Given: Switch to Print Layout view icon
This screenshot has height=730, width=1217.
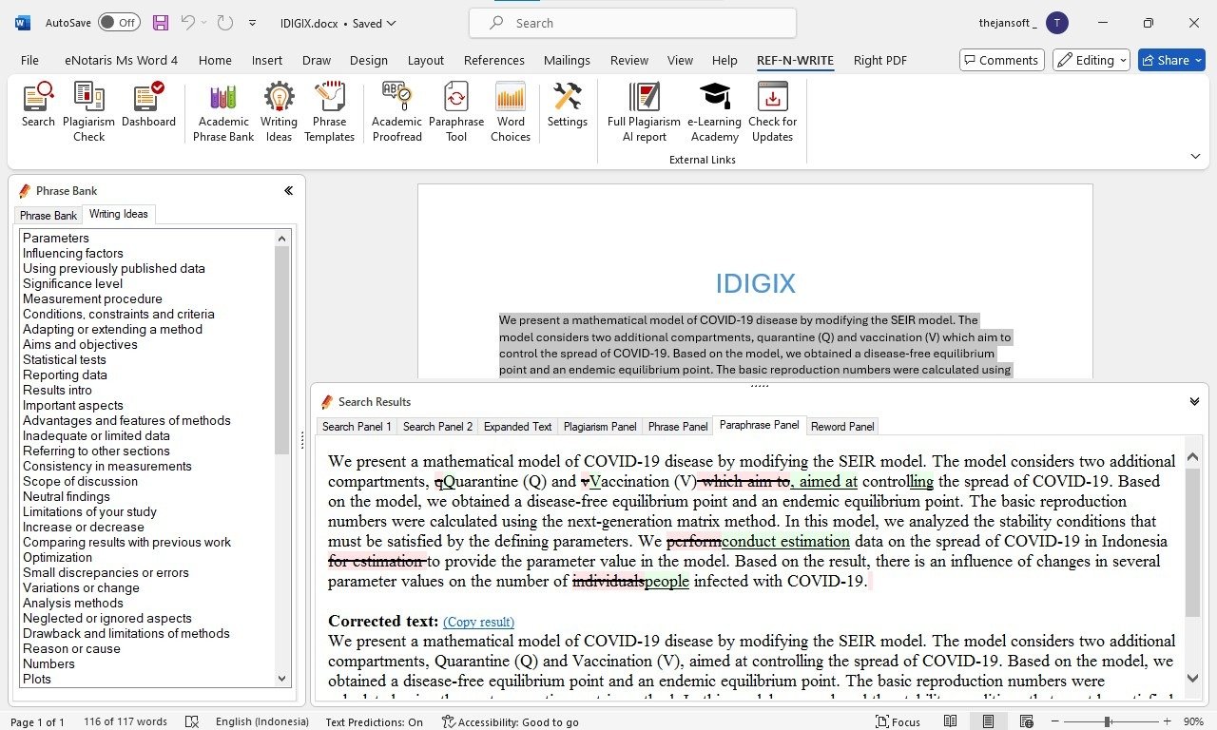Looking at the screenshot, I should point(989,721).
